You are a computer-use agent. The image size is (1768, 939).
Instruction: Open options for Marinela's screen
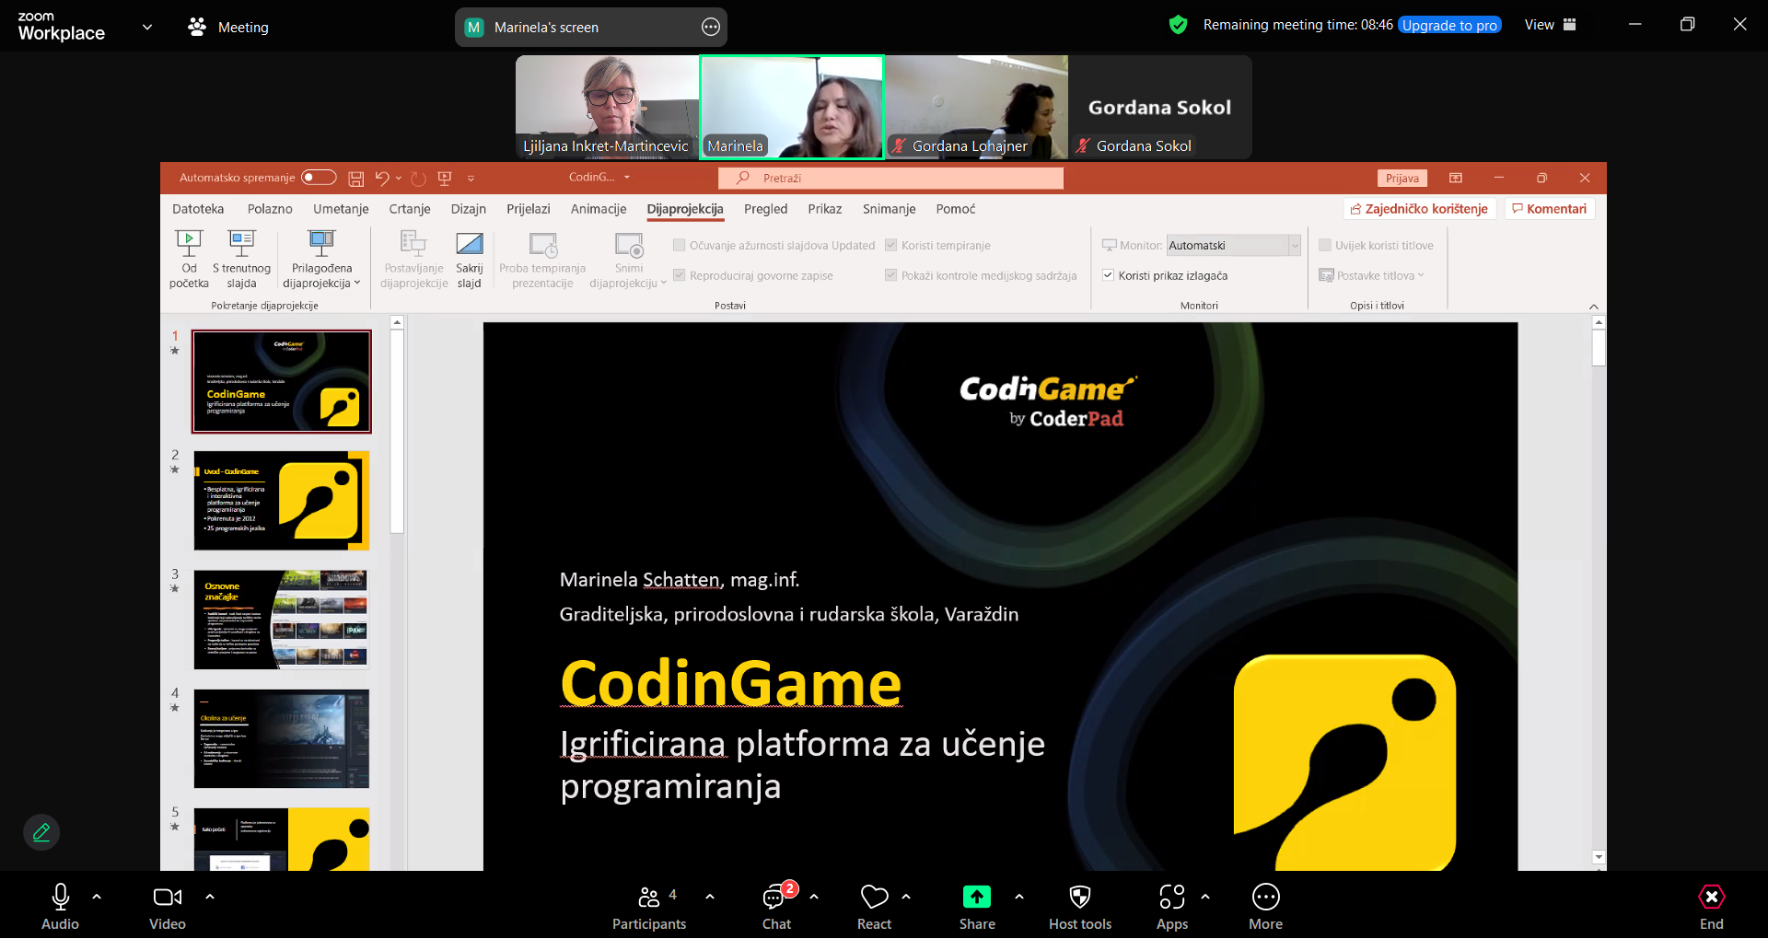pyautogui.click(x=711, y=28)
